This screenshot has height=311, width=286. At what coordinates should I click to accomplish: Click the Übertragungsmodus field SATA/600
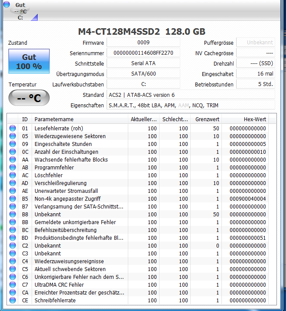143,74
